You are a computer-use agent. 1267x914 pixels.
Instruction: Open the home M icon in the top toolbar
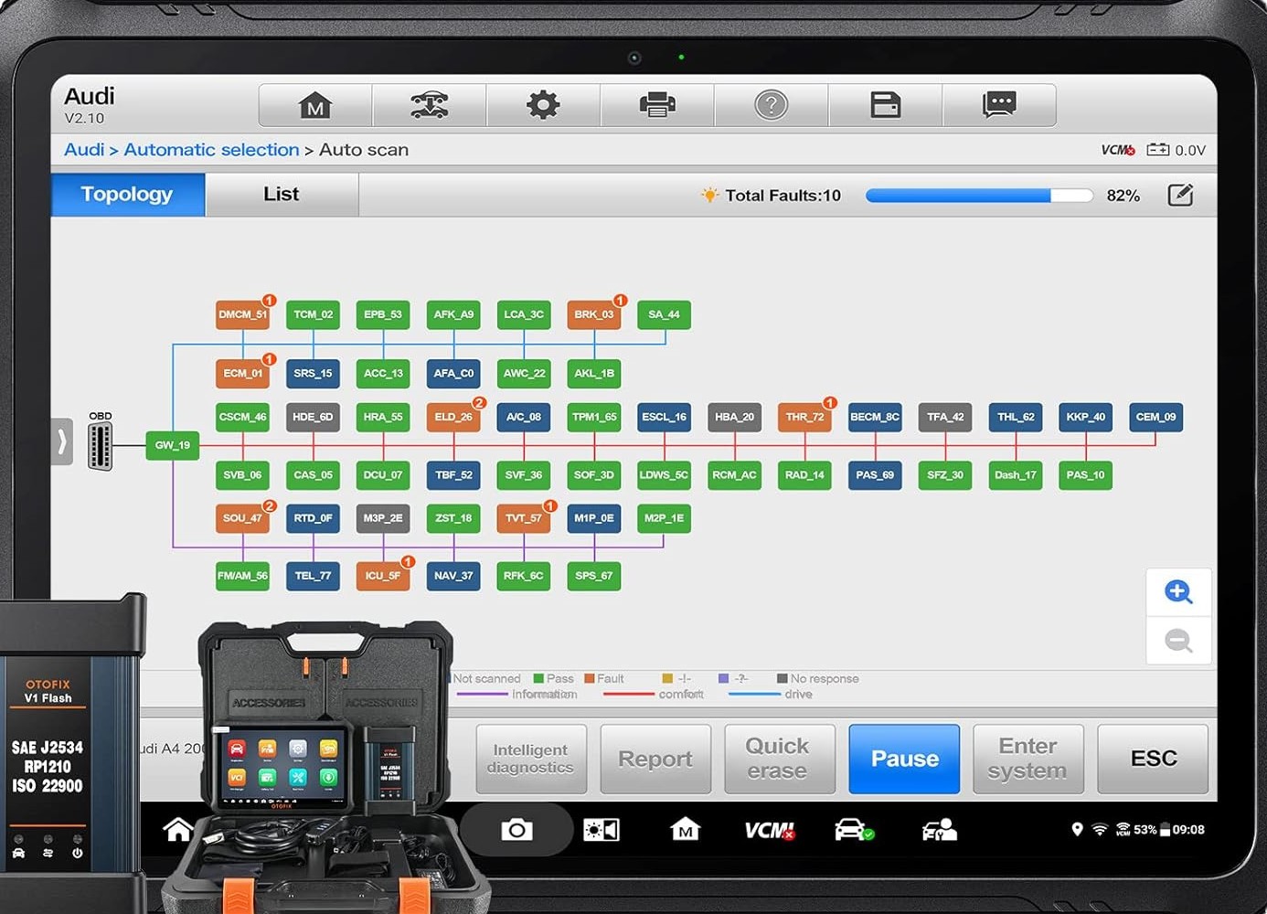(x=315, y=105)
